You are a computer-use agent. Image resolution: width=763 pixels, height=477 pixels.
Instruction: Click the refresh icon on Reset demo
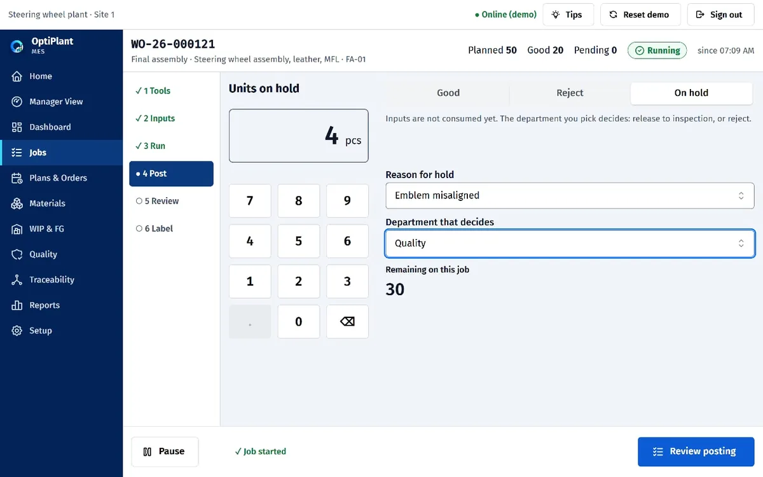pos(613,15)
